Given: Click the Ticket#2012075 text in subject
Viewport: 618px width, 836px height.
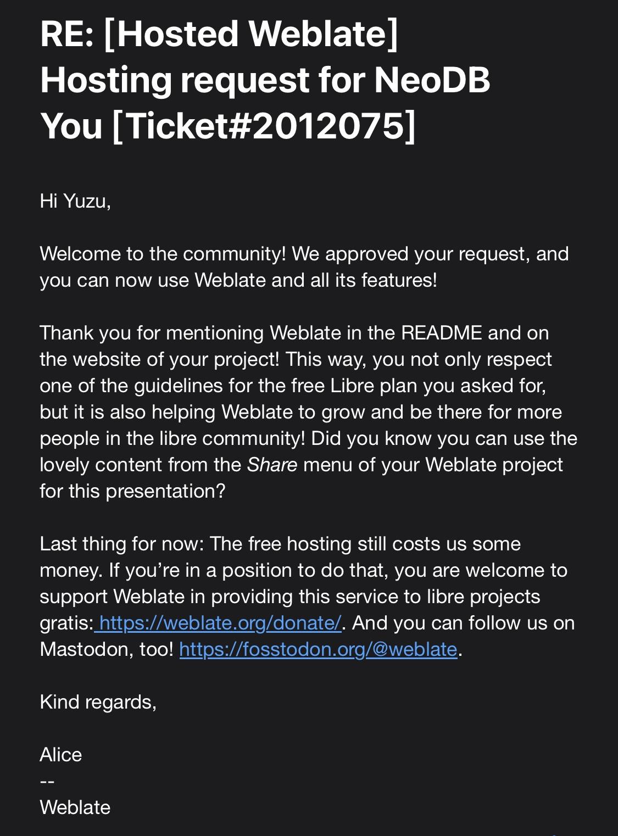Looking at the screenshot, I should click(x=264, y=126).
